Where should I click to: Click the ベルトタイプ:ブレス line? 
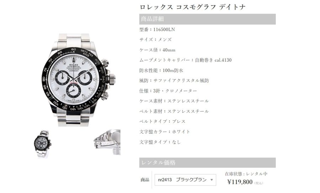click(162, 121)
